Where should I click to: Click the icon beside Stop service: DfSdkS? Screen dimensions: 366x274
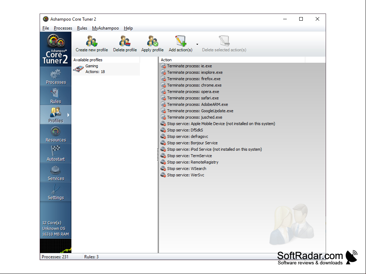tap(163, 130)
